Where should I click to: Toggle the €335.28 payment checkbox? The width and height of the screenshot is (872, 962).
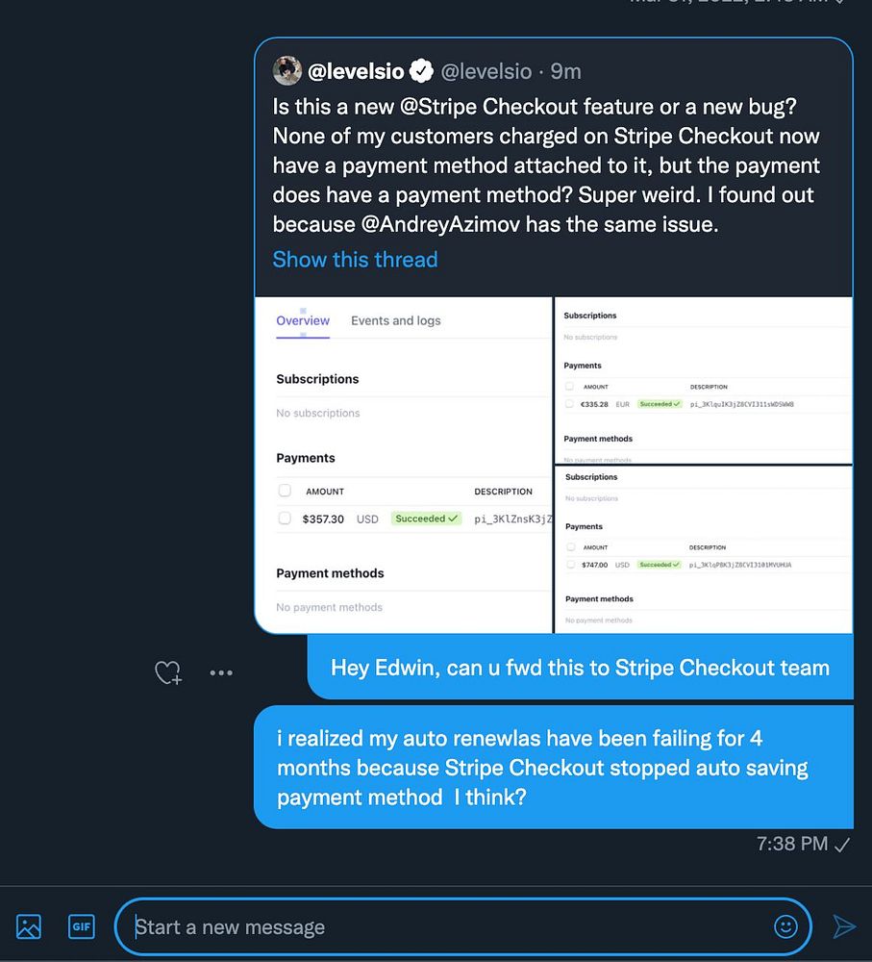pos(570,404)
